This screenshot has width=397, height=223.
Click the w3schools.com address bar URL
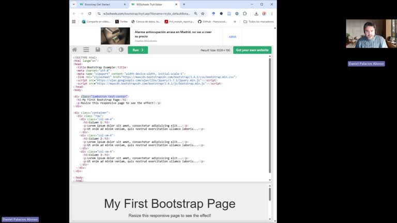[146, 13]
